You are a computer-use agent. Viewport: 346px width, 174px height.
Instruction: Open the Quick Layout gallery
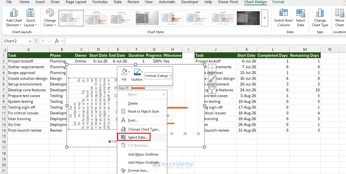pos(30,18)
